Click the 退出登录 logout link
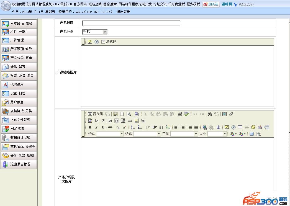The image size is (290, 206). pos(123,12)
